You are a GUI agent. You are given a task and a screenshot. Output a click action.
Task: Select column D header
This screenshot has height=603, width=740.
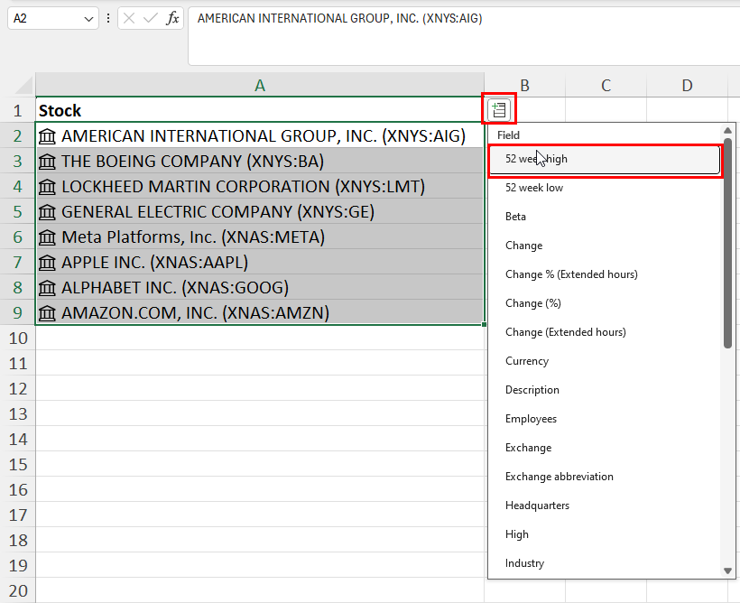687,86
